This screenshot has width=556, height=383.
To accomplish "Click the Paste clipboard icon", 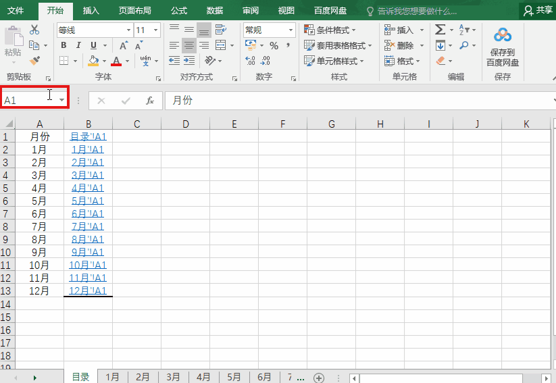I will [14, 36].
